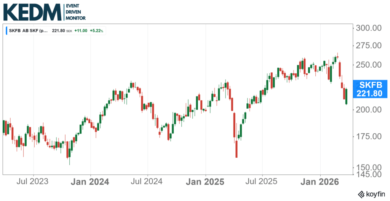Click the +11.00 price change value
This screenshot has width=390, height=201.
tap(80, 30)
